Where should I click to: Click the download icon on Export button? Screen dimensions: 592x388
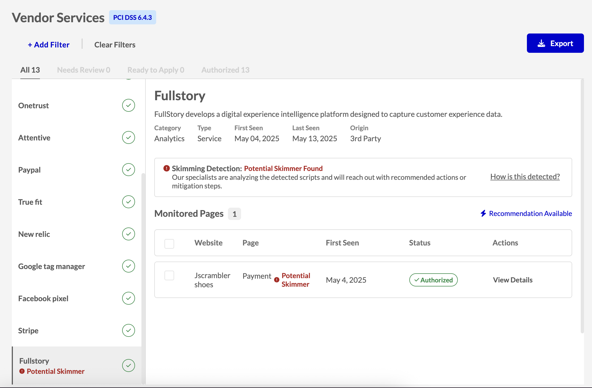tap(541, 43)
